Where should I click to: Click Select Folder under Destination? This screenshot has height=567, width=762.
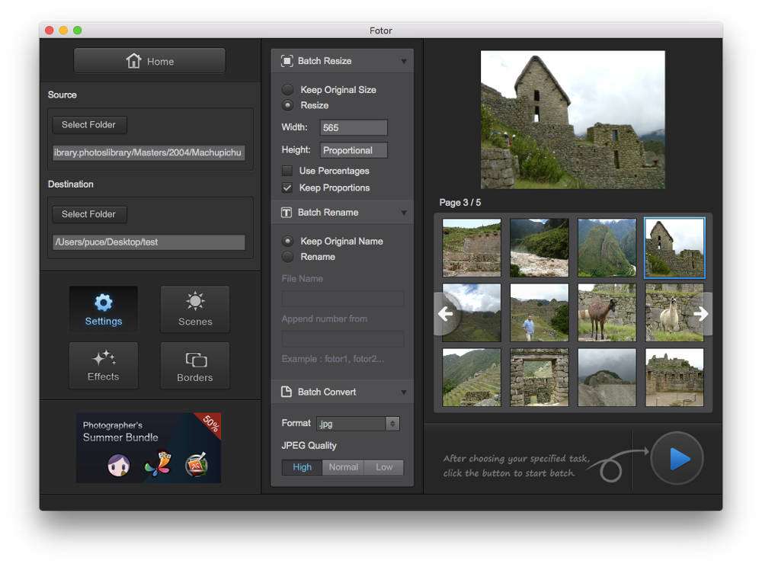(89, 214)
